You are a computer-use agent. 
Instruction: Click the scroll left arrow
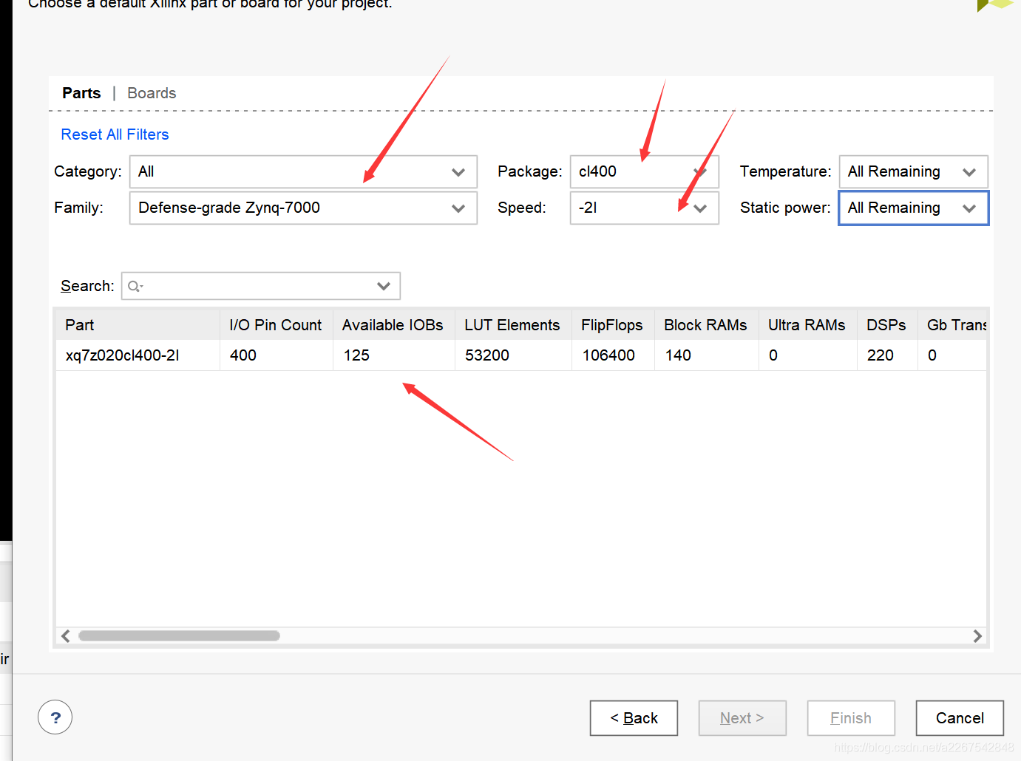(x=66, y=636)
